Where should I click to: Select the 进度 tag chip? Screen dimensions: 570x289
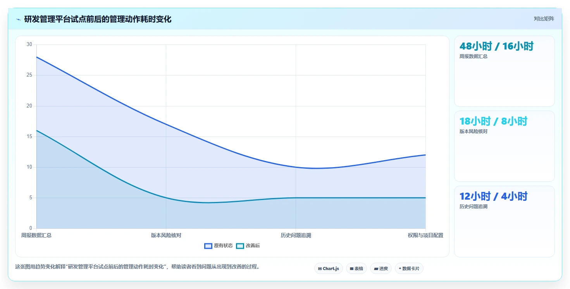[x=381, y=268]
